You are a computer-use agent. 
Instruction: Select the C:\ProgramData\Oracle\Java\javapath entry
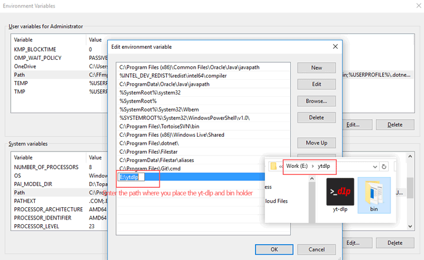click(203, 84)
